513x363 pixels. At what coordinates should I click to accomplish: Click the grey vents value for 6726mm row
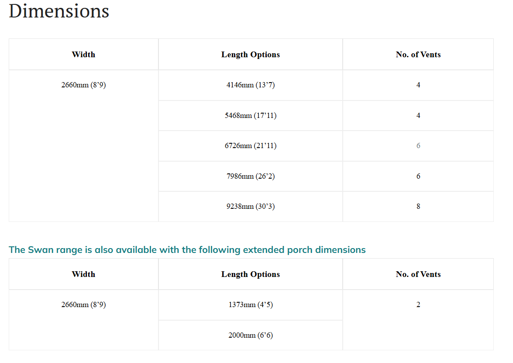[418, 146]
